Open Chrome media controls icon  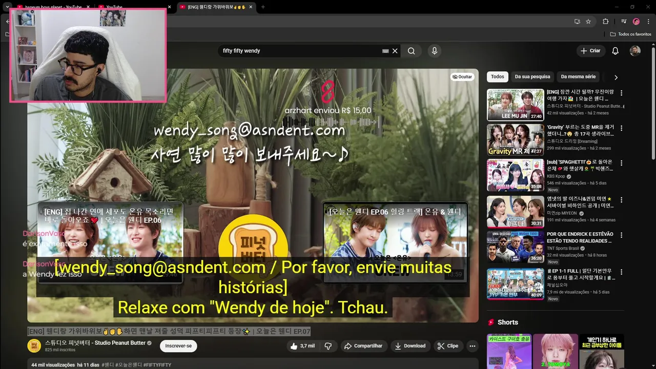pos(624,22)
